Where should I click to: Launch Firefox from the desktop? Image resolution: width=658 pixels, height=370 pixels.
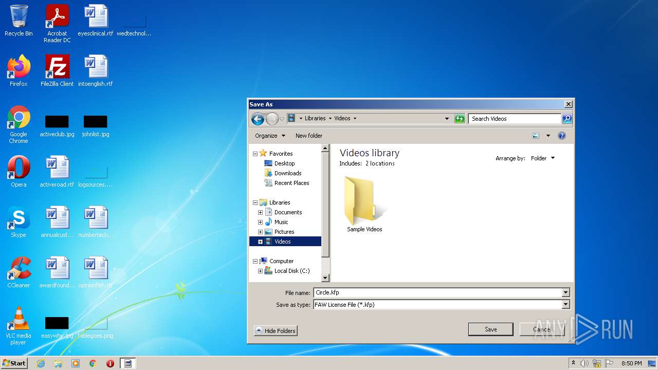(x=19, y=71)
